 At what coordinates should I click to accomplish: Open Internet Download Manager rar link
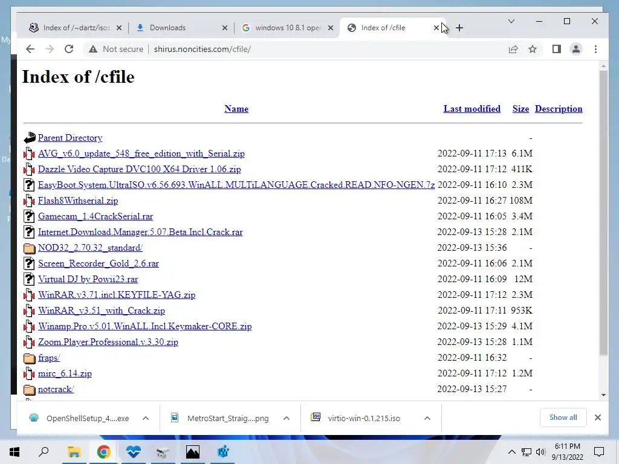pyautogui.click(x=140, y=232)
